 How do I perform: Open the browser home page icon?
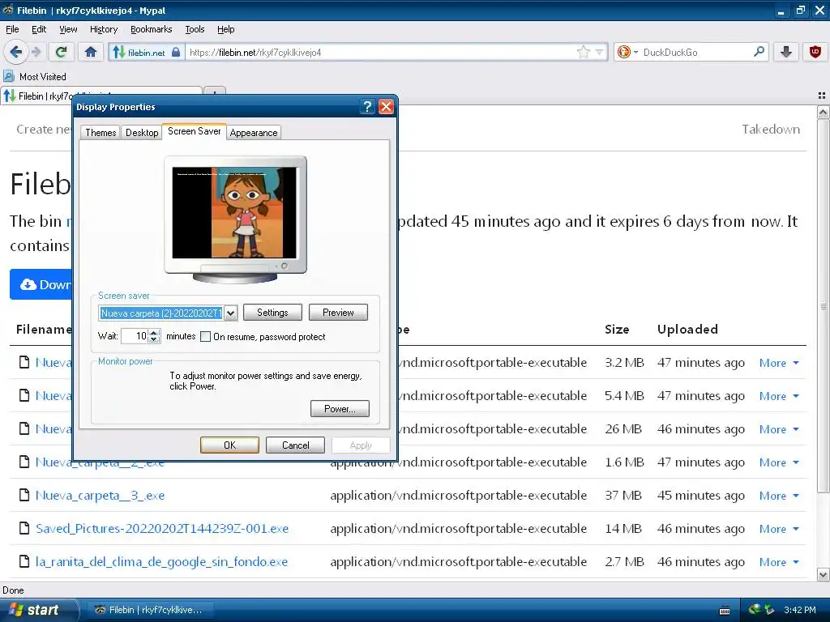click(x=91, y=52)
